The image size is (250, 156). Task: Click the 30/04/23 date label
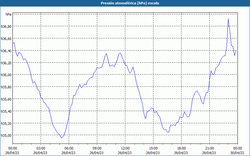237,153
